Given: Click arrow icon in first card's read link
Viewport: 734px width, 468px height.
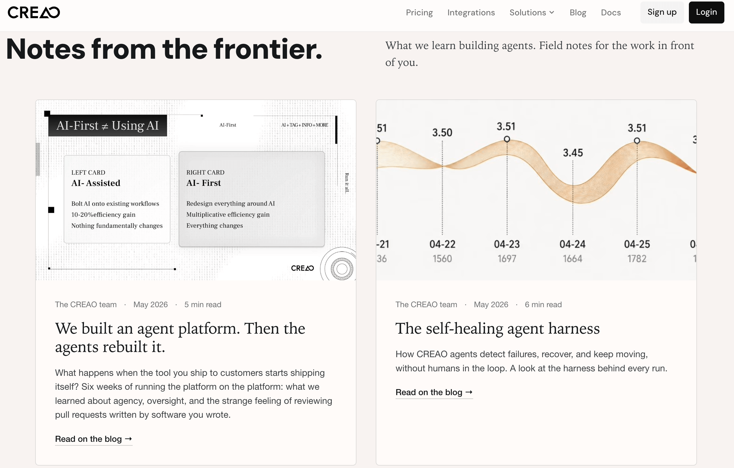Looking at the screenshot, I should coord(128,439).
